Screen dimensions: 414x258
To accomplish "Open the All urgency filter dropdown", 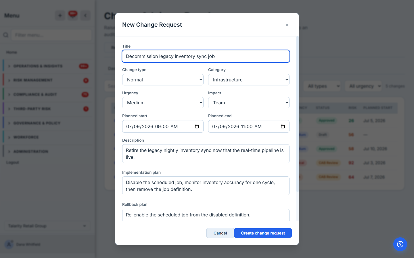I will click(363, 86).
